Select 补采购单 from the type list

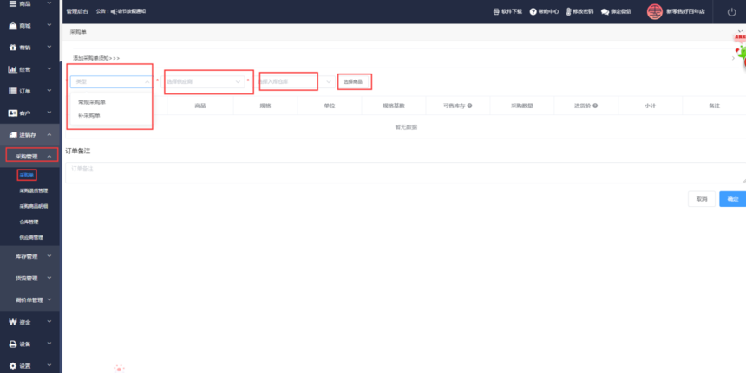coord(89,114)
